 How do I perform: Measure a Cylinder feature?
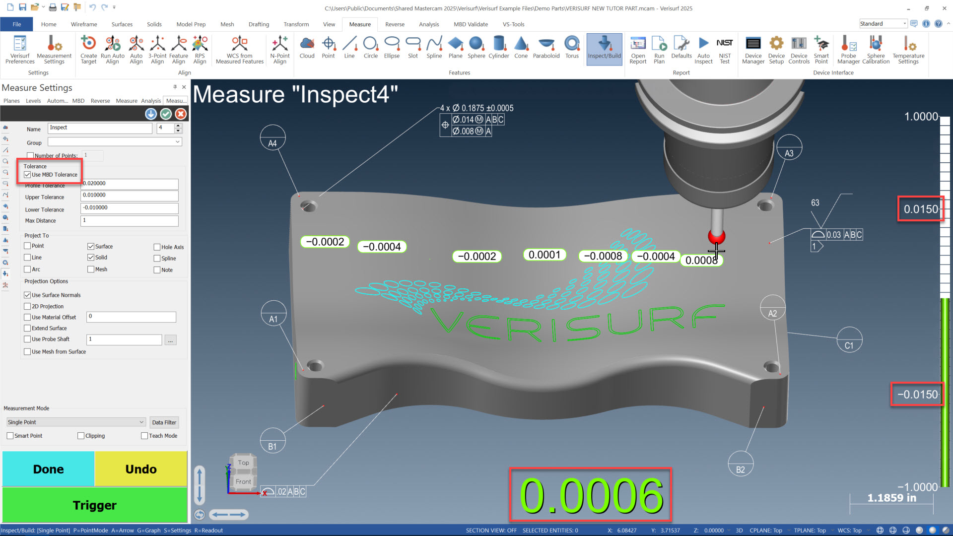pos(499,48)
